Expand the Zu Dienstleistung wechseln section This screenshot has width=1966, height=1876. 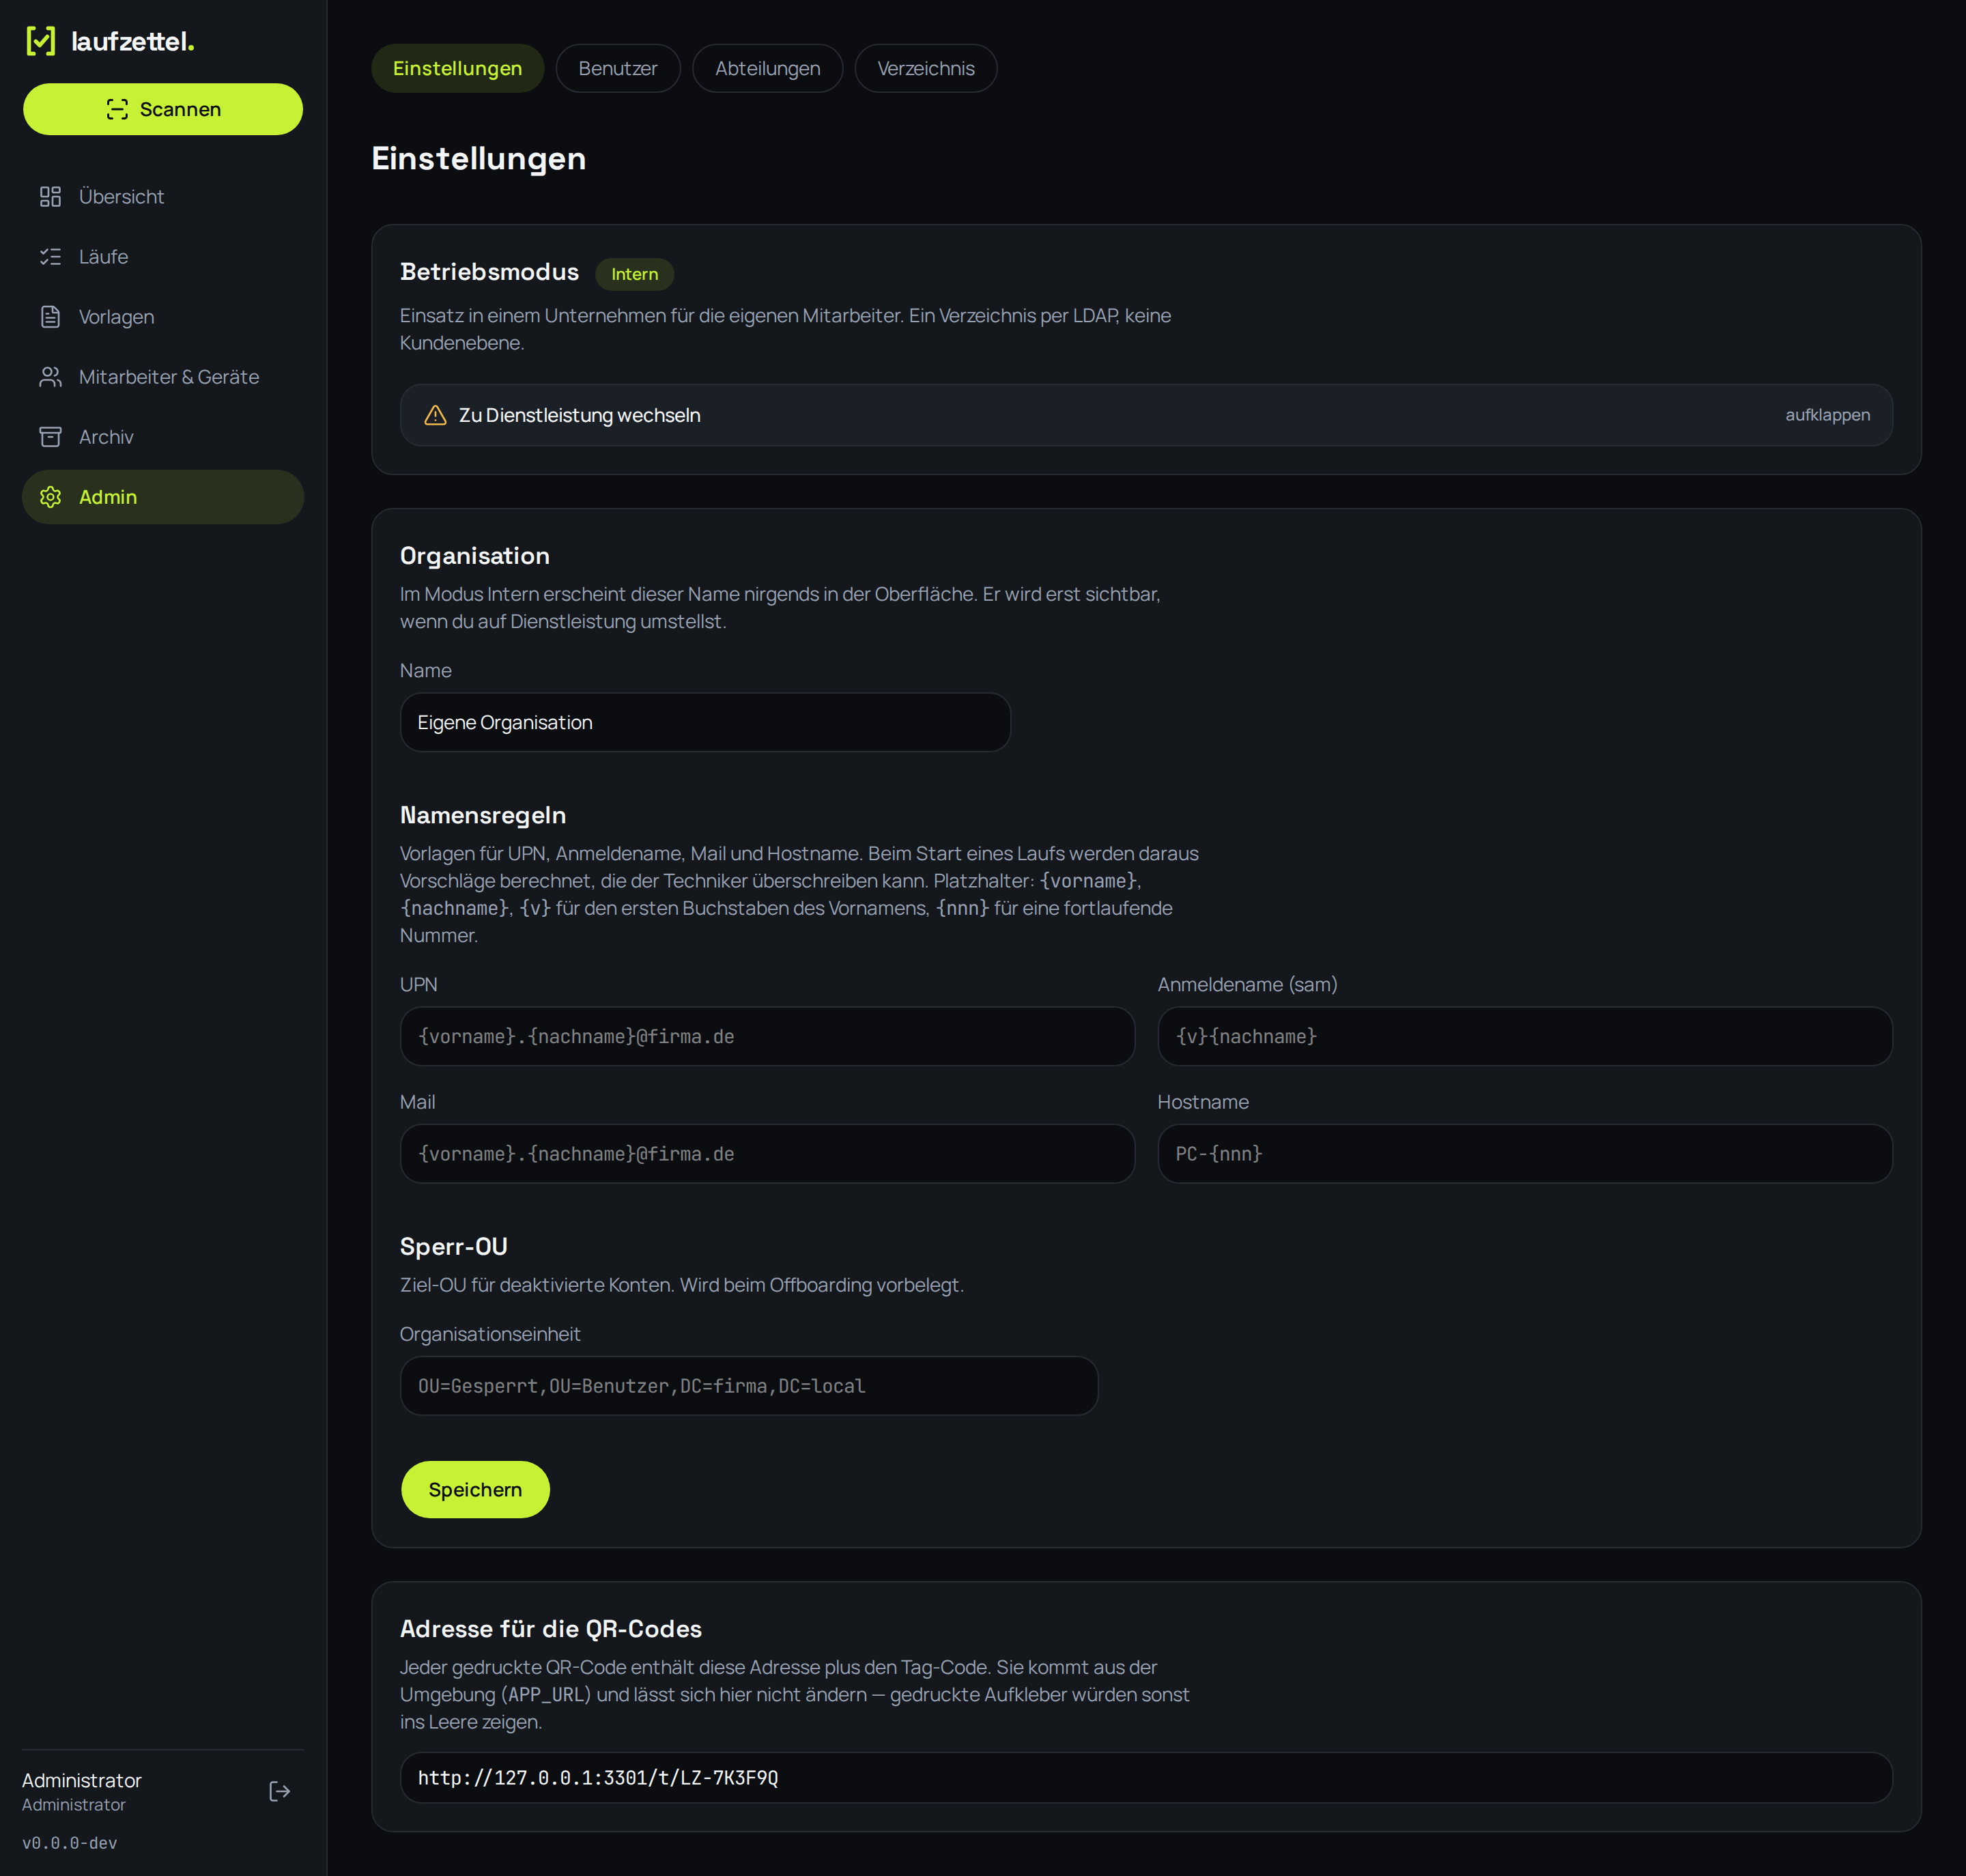pos(1146,415)
